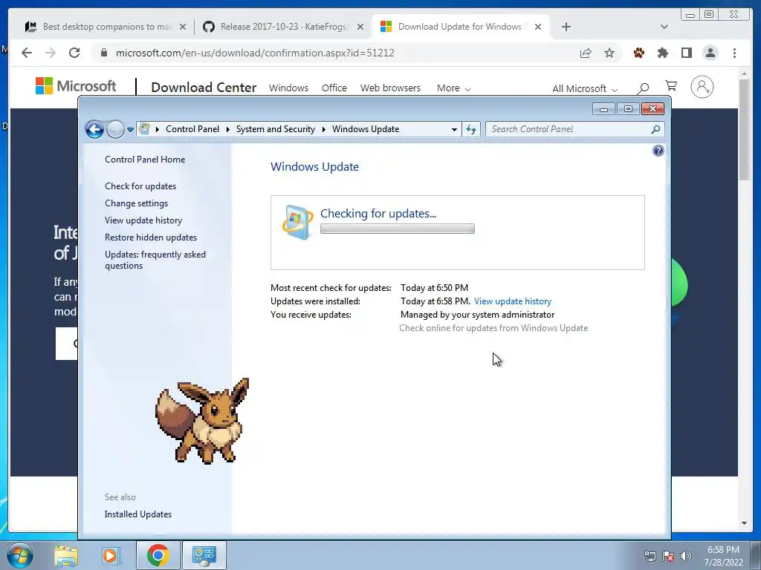
Task: Open the paw extension icon in Chrome
Action: [638, 53]
